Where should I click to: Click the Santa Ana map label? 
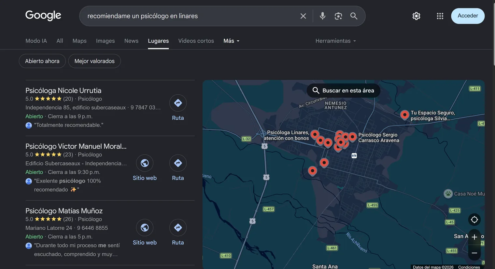pyautogui.click(x=325, y=266)
